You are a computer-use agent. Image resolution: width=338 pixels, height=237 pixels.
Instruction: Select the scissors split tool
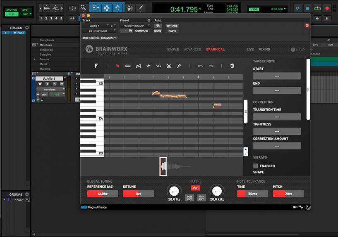point(169,66)
